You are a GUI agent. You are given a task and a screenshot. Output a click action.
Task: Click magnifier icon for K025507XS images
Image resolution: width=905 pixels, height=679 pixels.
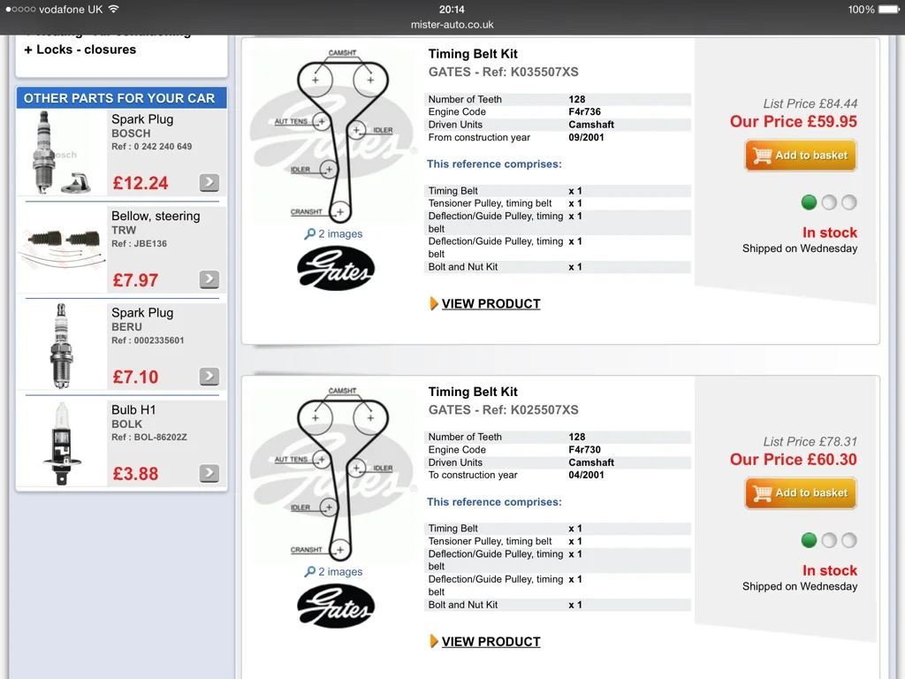tap(310, 572)
